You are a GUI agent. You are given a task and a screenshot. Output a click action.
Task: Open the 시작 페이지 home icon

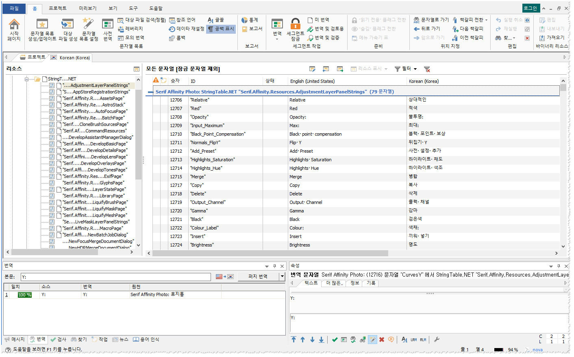pos(14,30)
